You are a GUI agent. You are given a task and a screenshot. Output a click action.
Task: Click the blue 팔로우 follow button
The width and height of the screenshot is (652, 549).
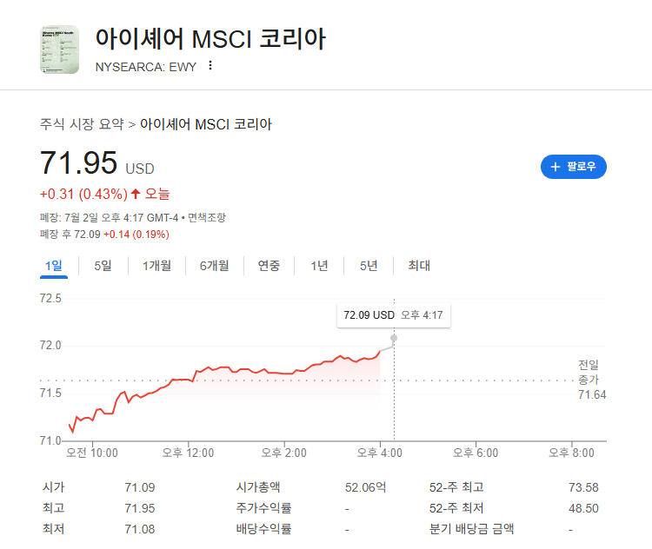[574, 167]
